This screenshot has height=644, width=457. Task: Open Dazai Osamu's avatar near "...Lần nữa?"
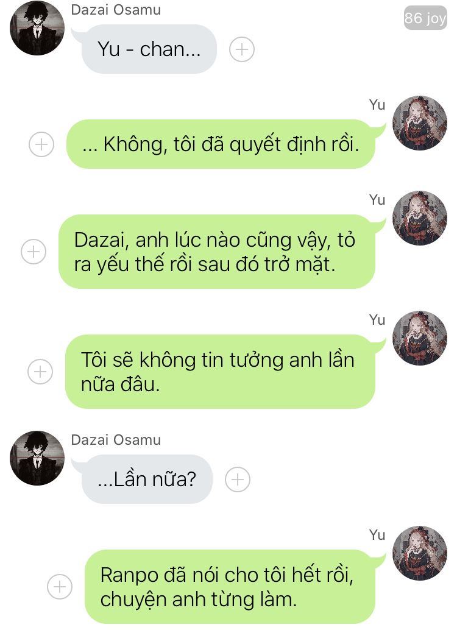point(37,458)
